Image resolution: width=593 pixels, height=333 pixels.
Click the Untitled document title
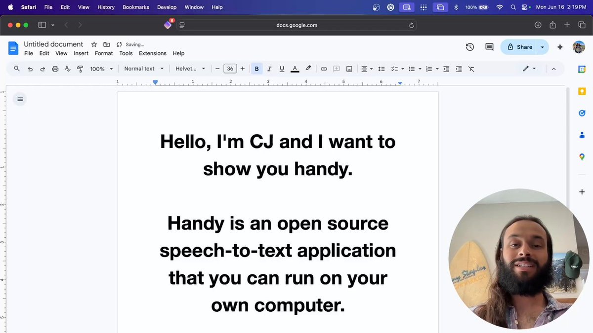[53, 44]
